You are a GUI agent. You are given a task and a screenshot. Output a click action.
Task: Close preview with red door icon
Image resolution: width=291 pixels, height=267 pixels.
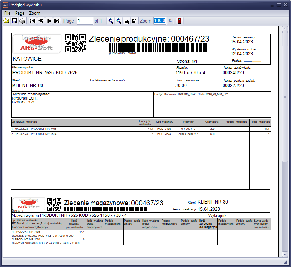click(179, 21)
